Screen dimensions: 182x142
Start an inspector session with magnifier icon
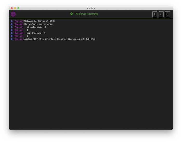click(x=155, y=14)
